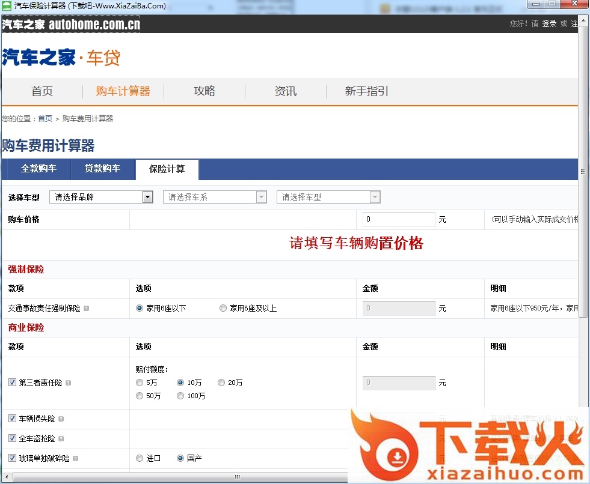The image size is (590, 484).
Task: Click the horizontal scrollbar thumb
Action: 238,477
